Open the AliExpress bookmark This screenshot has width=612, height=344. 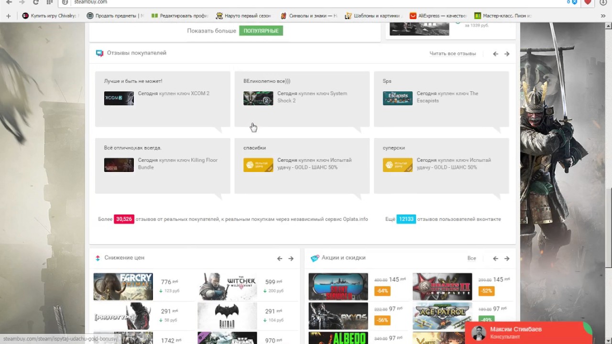438,16
